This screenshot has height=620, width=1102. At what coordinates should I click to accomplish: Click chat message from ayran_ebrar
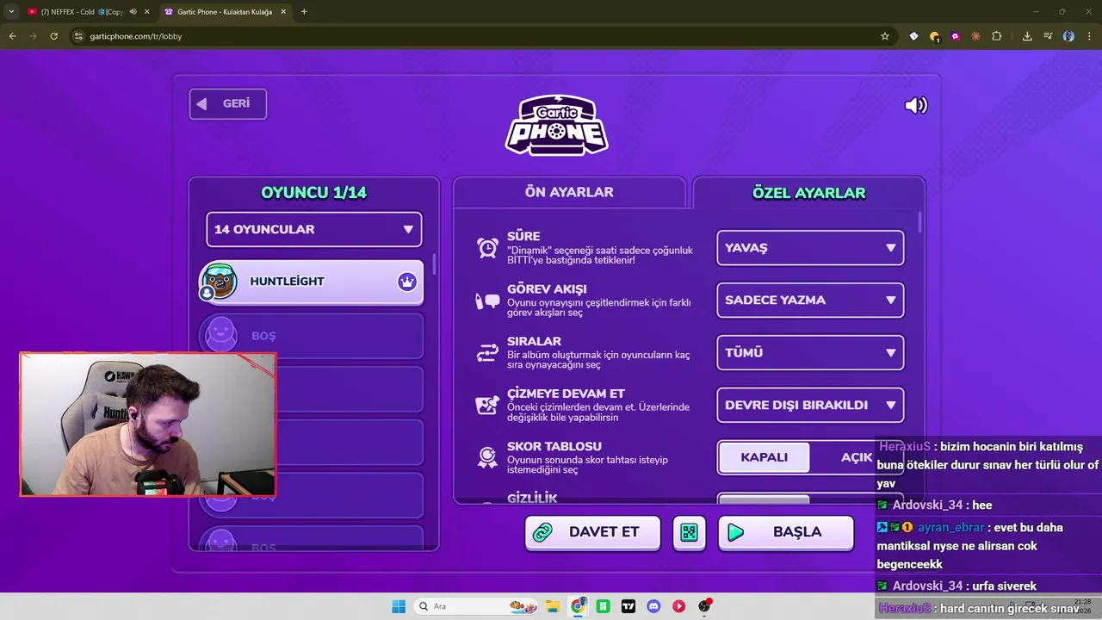tap(987, 546)
